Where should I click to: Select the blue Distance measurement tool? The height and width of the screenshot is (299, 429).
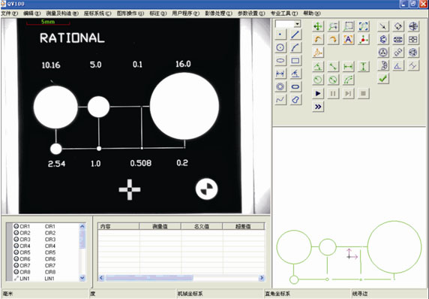click(x=280, y=74)
